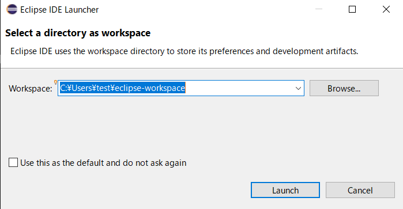Click the 'Eclipse IDE Launcher' title text
The height and width of the screenshot is (209, 403).
coord(59,10)
